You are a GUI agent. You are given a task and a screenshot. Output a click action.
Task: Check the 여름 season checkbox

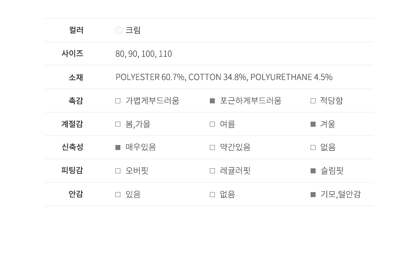click(212, 124)
